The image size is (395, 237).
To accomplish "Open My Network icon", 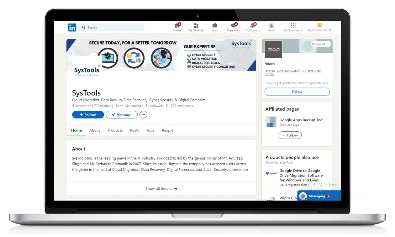I will (x=196, y=26).
